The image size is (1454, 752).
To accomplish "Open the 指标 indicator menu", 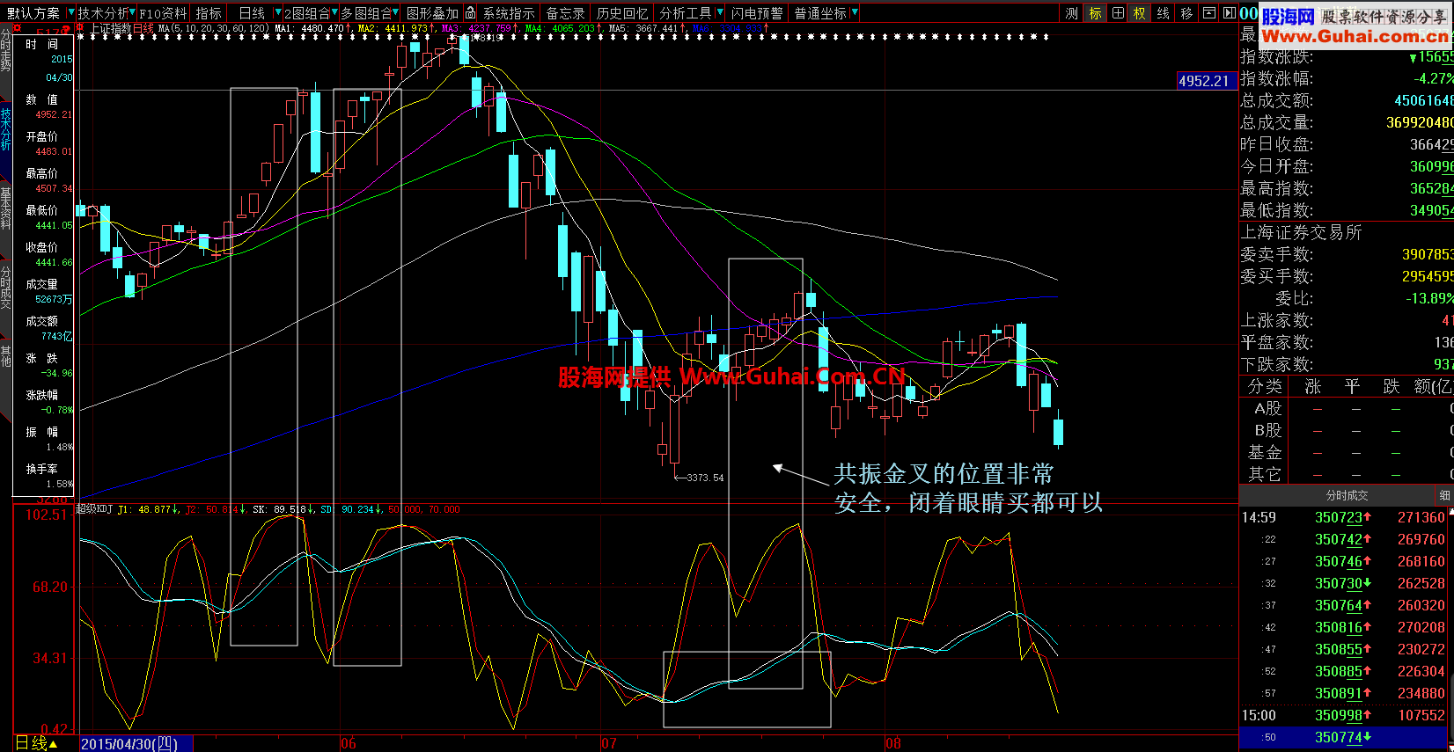I will pos(209,13).
